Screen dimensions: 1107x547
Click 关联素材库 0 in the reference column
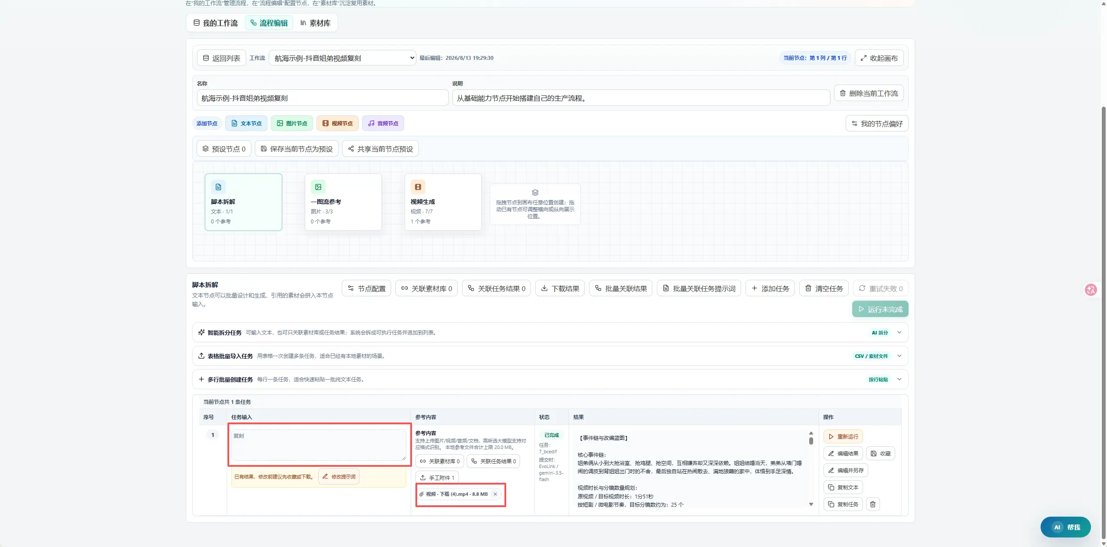(x=440, y=461)
